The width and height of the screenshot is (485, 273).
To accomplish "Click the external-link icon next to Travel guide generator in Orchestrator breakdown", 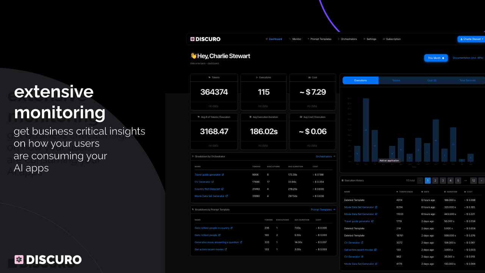I will [x=223, y=175].
